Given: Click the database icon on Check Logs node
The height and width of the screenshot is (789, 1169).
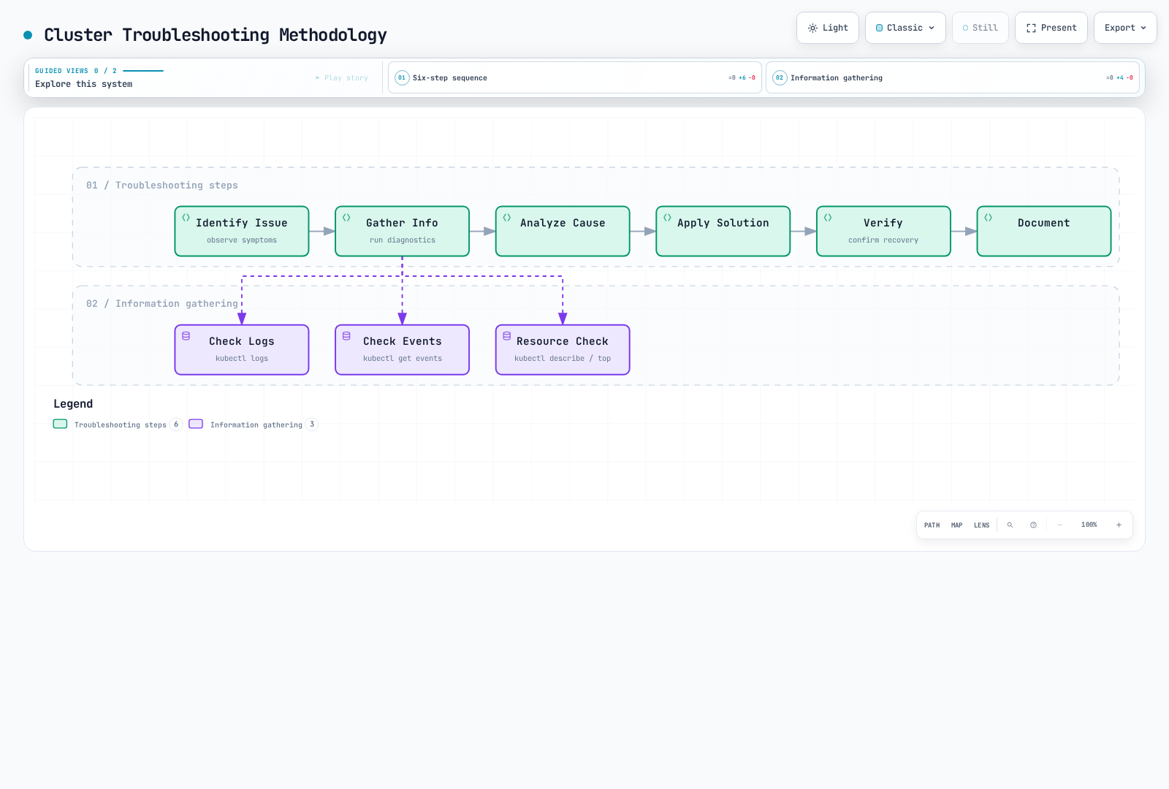Looking at the screenshot, I should (x=186, y=336).
